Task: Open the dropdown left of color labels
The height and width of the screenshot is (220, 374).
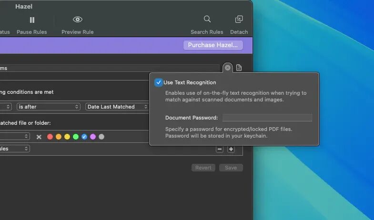Action: pyautogui.click(x=15, y=136)
